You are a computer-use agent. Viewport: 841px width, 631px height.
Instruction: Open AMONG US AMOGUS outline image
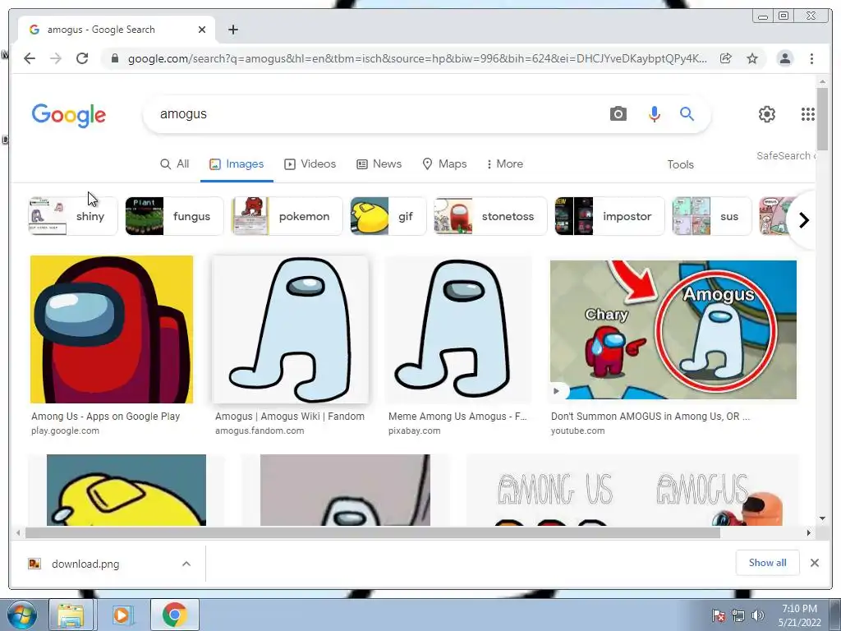tap(633, 490)
